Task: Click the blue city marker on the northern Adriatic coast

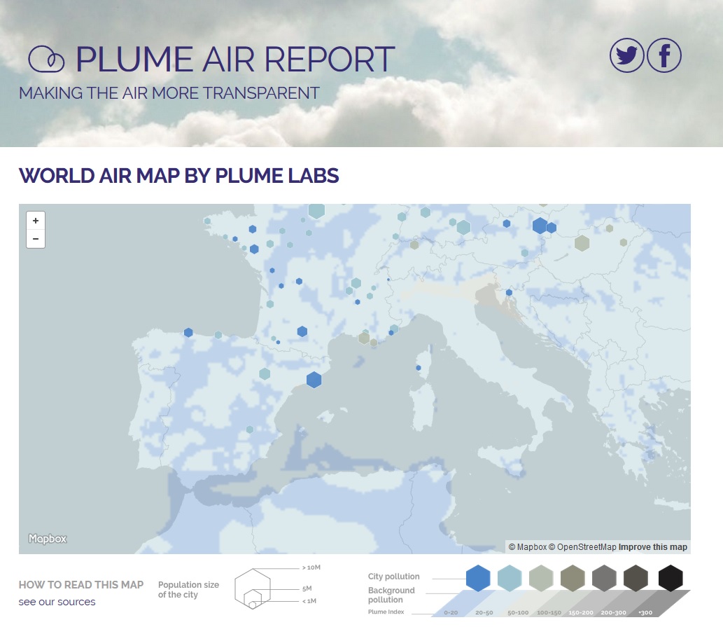Action: pyautogui.click(x=509, y=293)
